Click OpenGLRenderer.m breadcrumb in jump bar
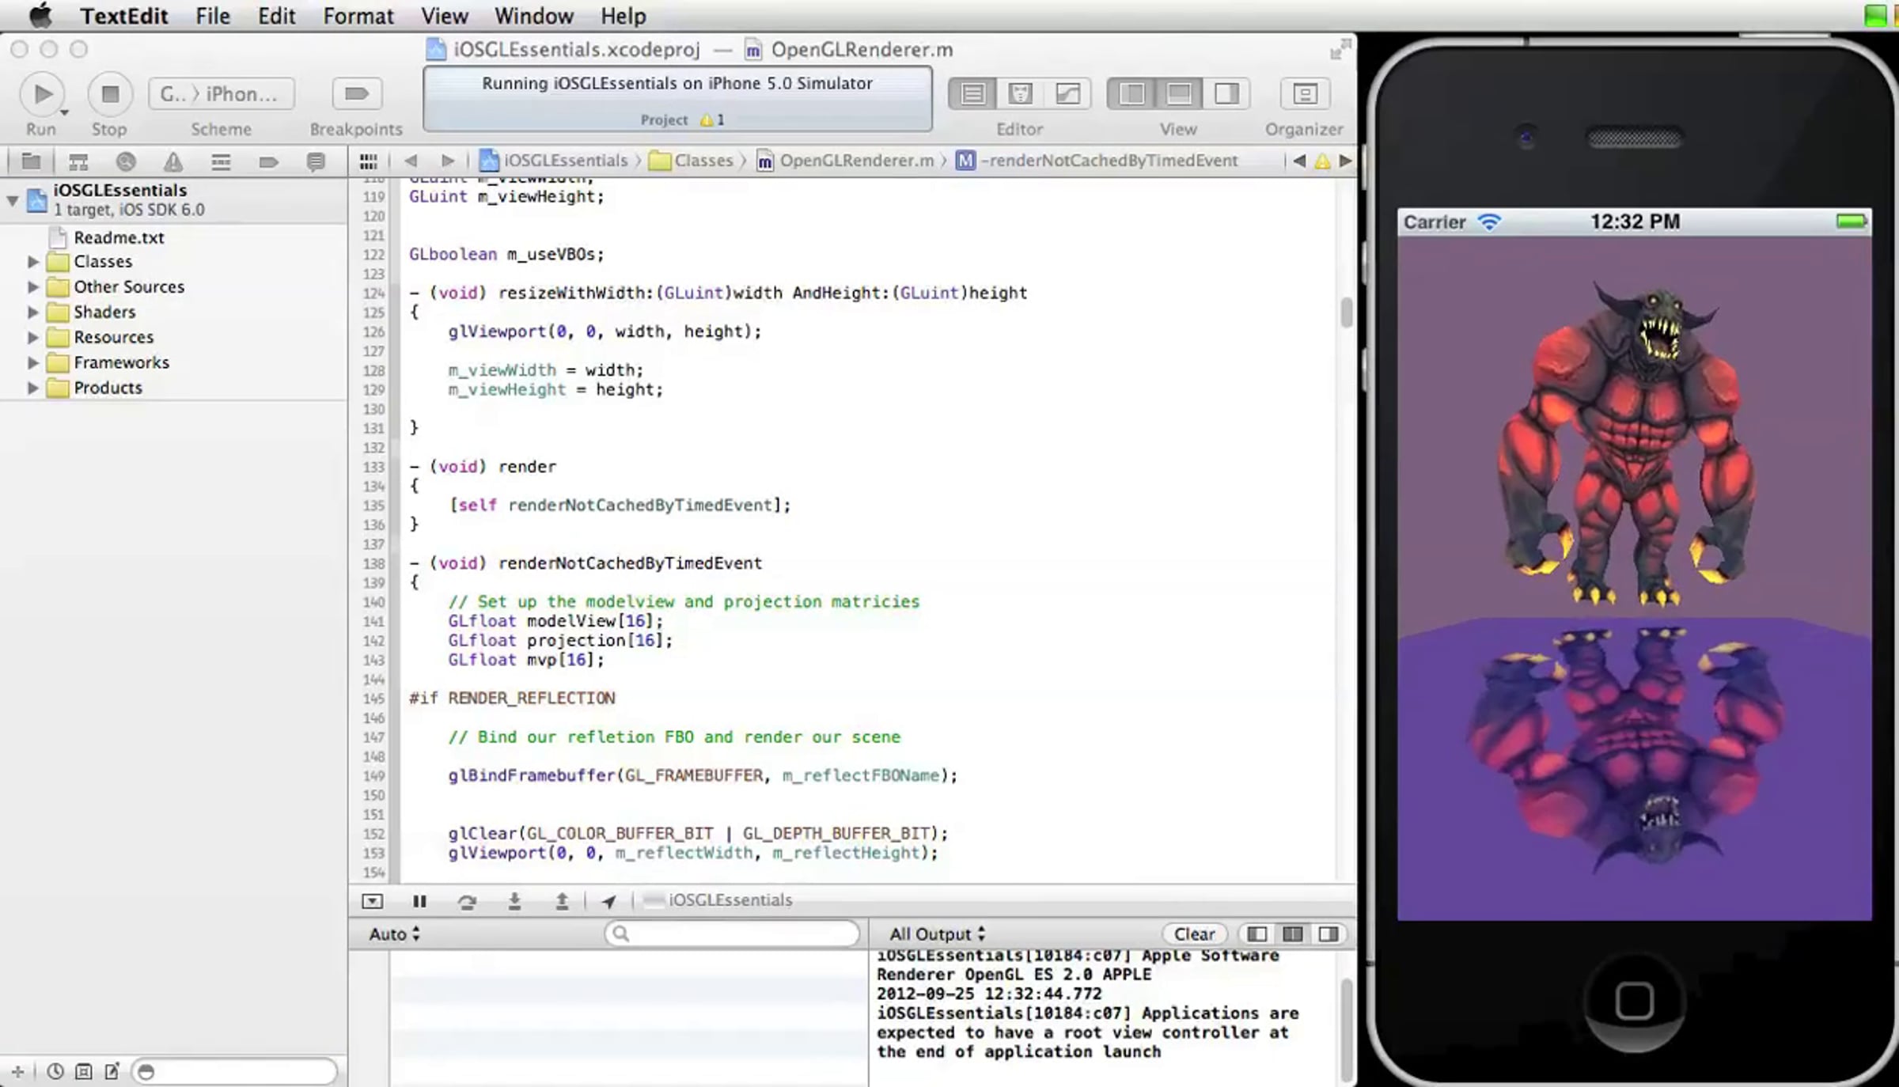The height and width of the screenshot is (1087, 1899). tap(846, 161)
